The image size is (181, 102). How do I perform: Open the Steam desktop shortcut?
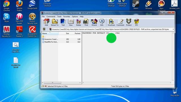[136, 5]
